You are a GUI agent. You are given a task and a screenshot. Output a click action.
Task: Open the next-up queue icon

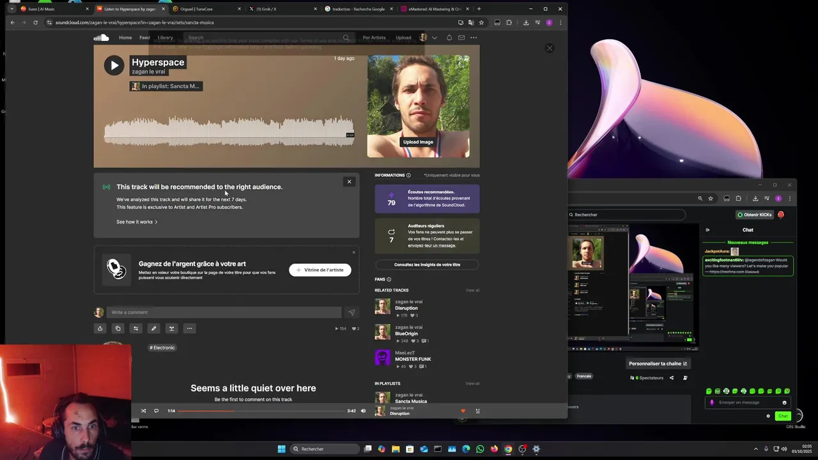click(477, 411)
